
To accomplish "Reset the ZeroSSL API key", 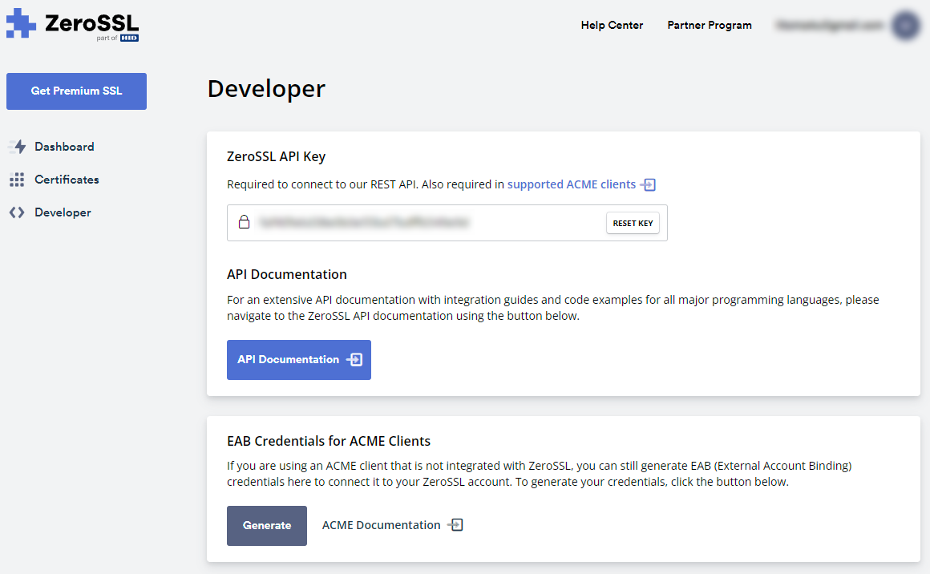I will pyautogui.click(x=633, y=223).
